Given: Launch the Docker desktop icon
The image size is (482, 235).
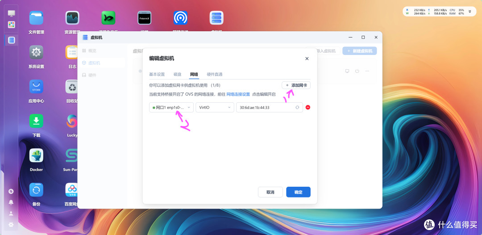Looking at the screenshot, I should (36, 155).
